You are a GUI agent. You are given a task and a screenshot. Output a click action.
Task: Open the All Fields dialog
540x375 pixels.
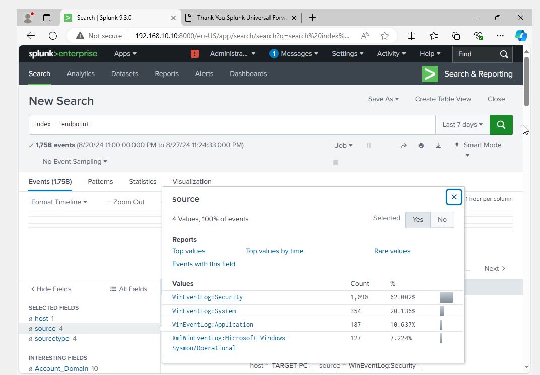pyautogui.click(x=128, y=289)
